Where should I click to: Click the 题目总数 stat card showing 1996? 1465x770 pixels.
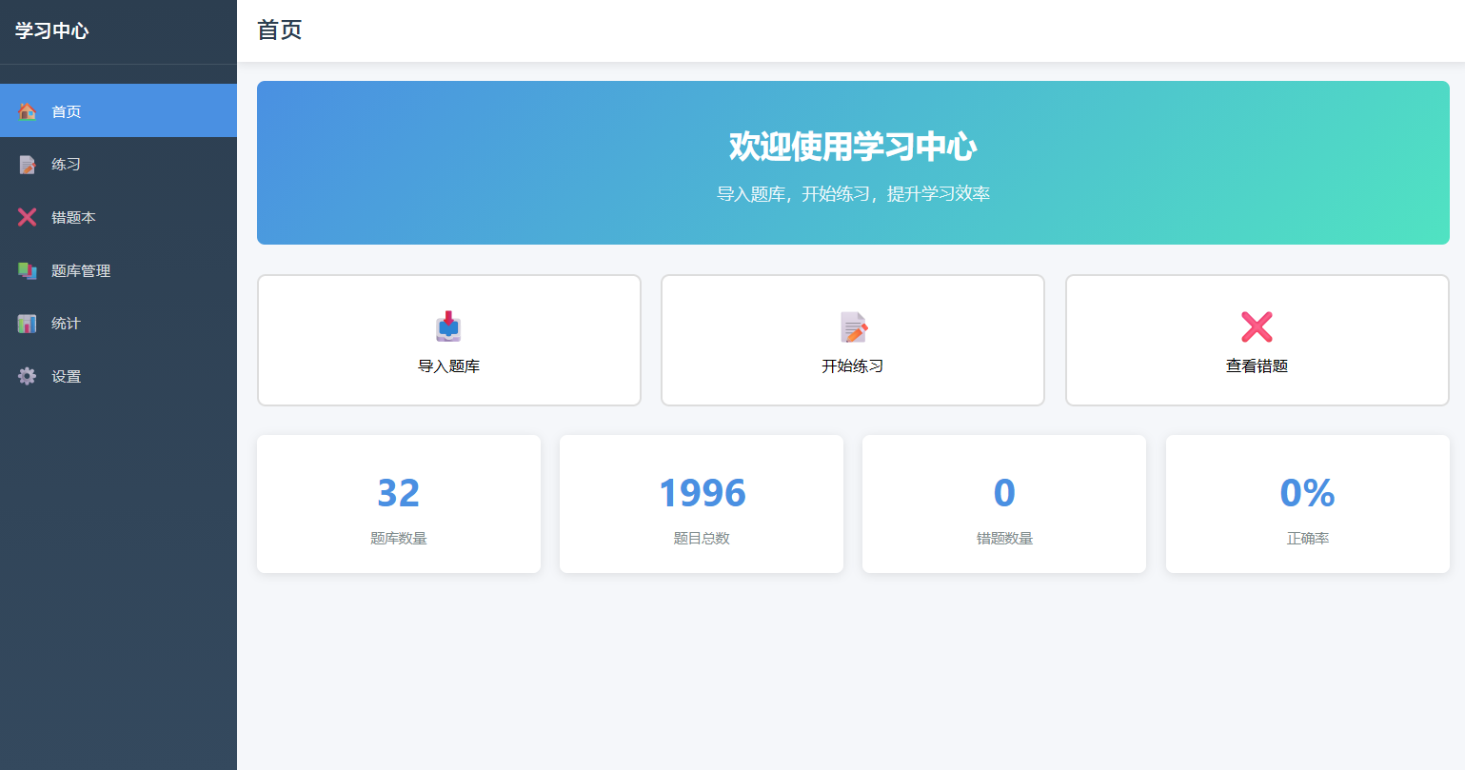pyautogui.click(x=702, y=504)
